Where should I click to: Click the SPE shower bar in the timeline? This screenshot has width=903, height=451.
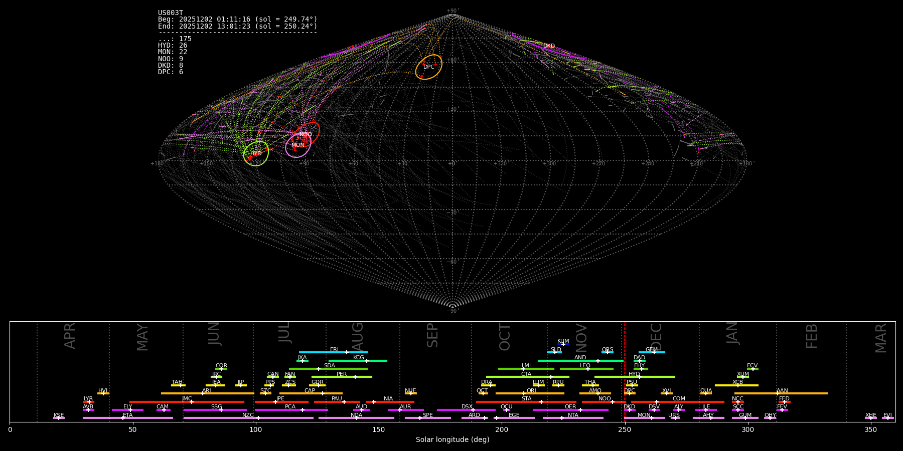pyautogui.click(x=428, y=418)
